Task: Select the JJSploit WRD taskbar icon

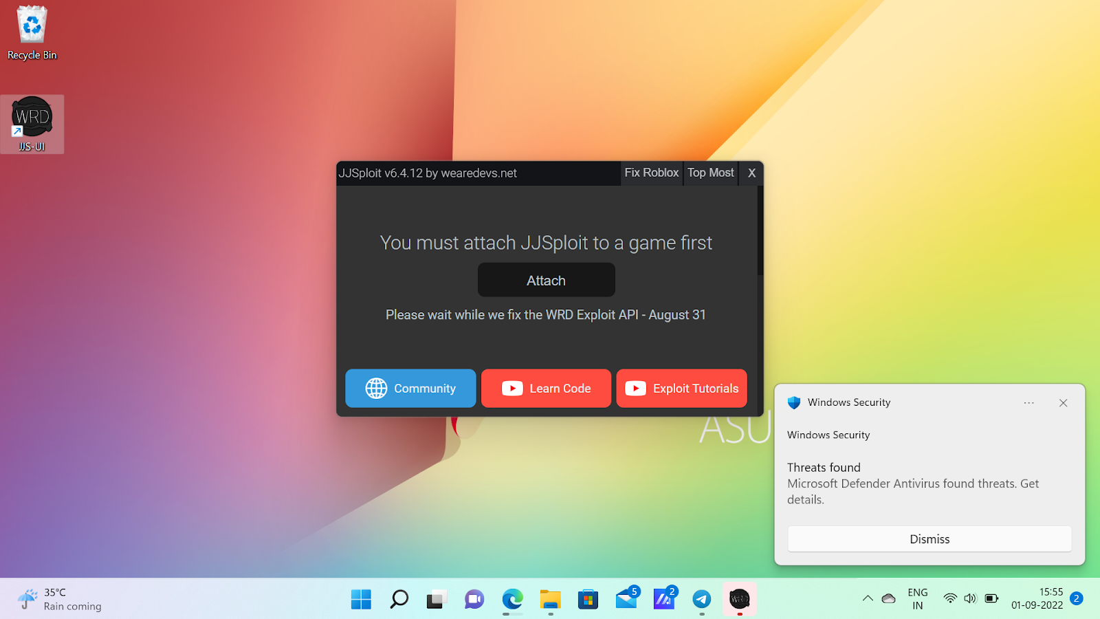Action: click(x=739, y=599)
